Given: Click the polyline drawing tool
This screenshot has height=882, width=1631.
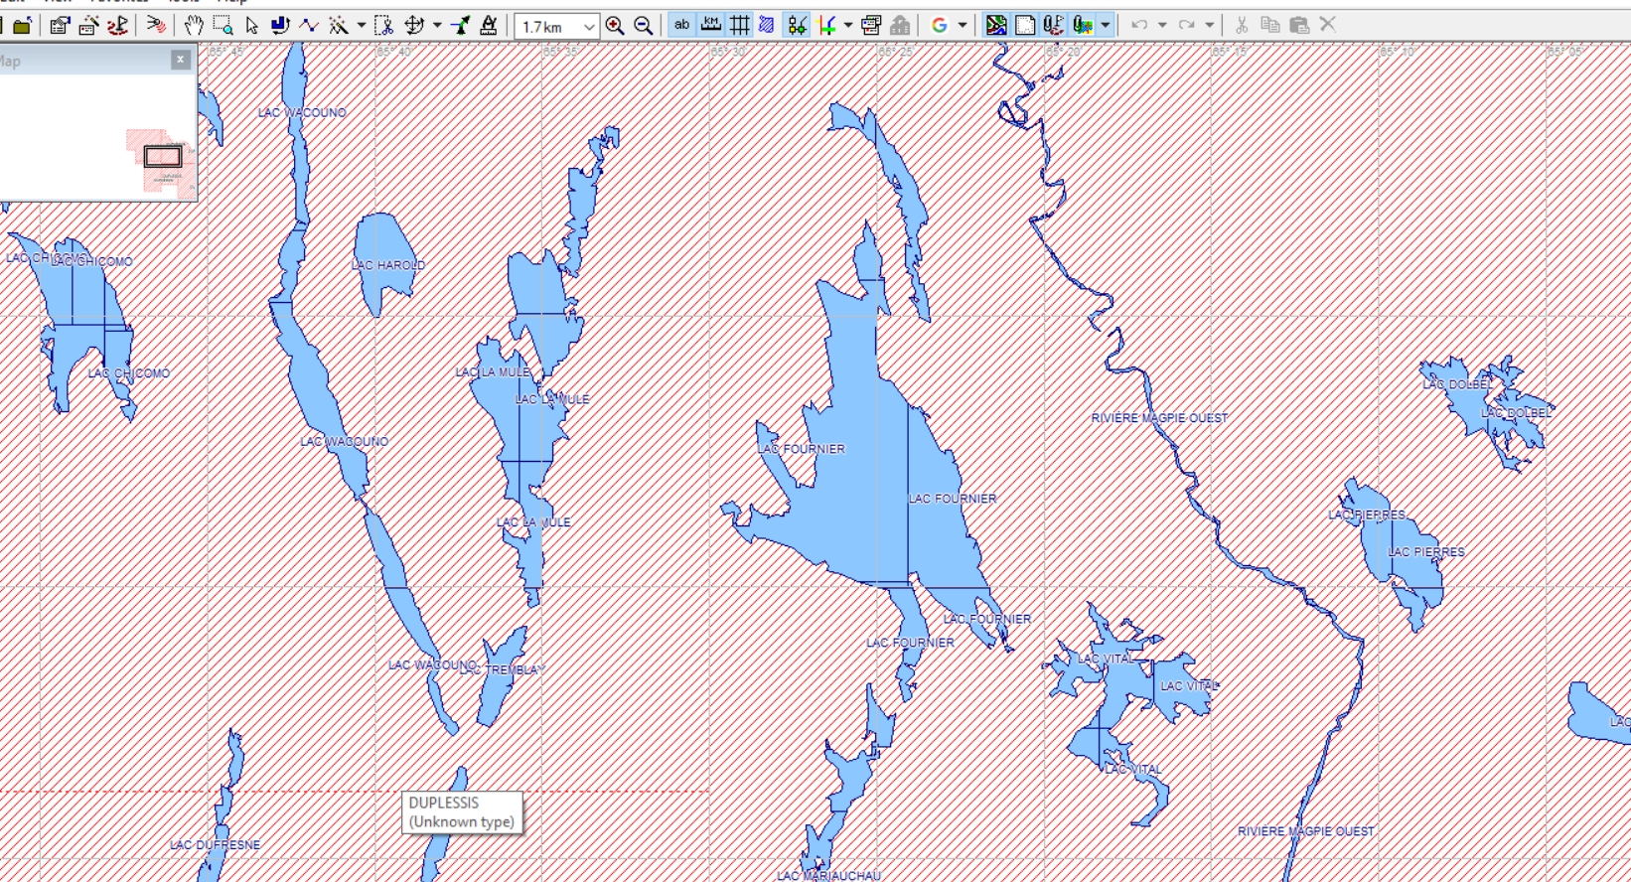Looking at the screenshot, I should tap(309, 26).
